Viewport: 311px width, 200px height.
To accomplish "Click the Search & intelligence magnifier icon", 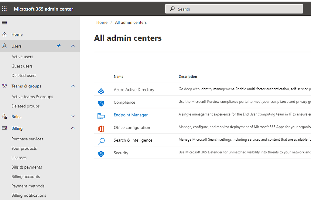I will coord(101,140).
